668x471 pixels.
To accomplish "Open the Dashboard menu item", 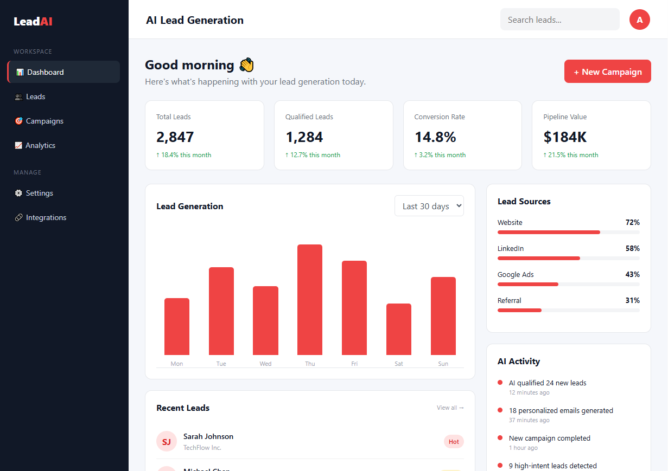I will pos(63,72).
